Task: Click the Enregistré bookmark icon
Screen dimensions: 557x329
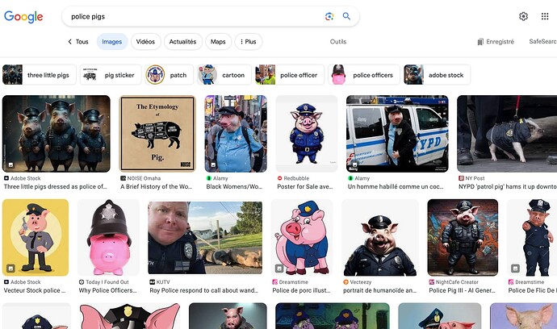Action: click(x=480, y=42)
